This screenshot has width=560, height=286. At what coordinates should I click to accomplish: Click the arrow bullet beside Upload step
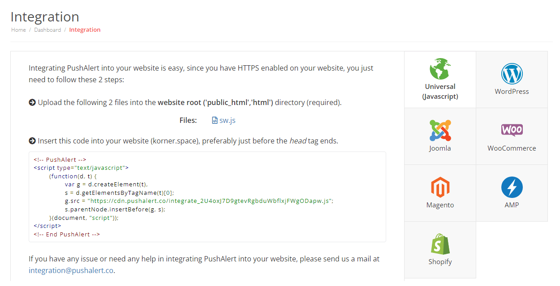tap(32, 102)
